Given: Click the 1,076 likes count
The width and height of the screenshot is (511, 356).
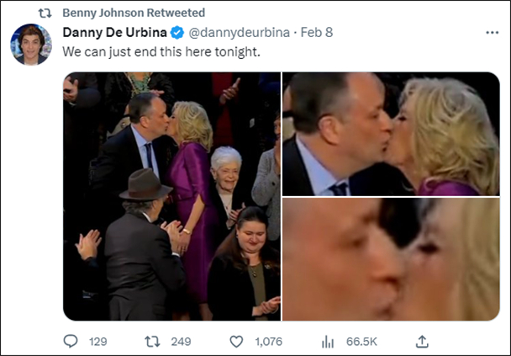Looking at the screenshot, I should pyautogui.click(x=269, y=342).
